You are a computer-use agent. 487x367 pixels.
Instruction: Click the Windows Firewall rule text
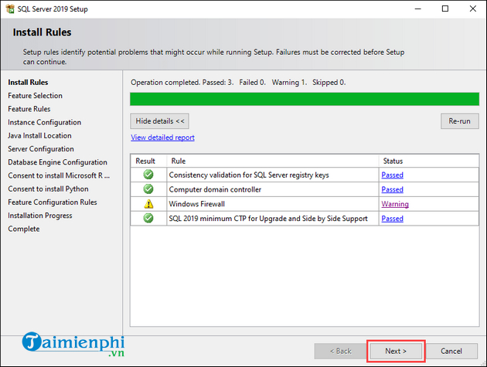pyautogui.click(x=197, y=204)
